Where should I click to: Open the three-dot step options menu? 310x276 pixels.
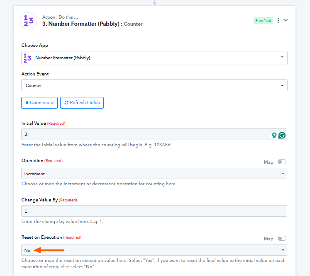point(278,20)
